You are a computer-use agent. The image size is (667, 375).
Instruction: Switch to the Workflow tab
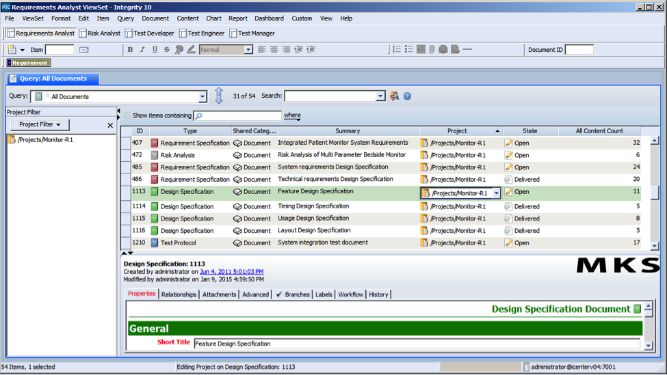pyautogui.click(x=350, y=294)
